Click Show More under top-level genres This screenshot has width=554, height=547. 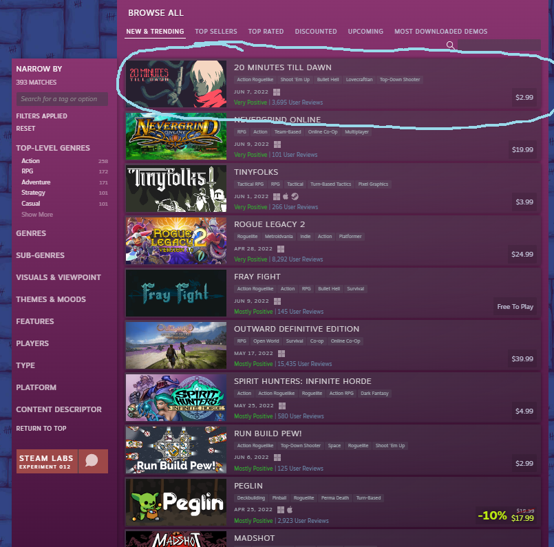pyautogui.click(x=37, y=215)
